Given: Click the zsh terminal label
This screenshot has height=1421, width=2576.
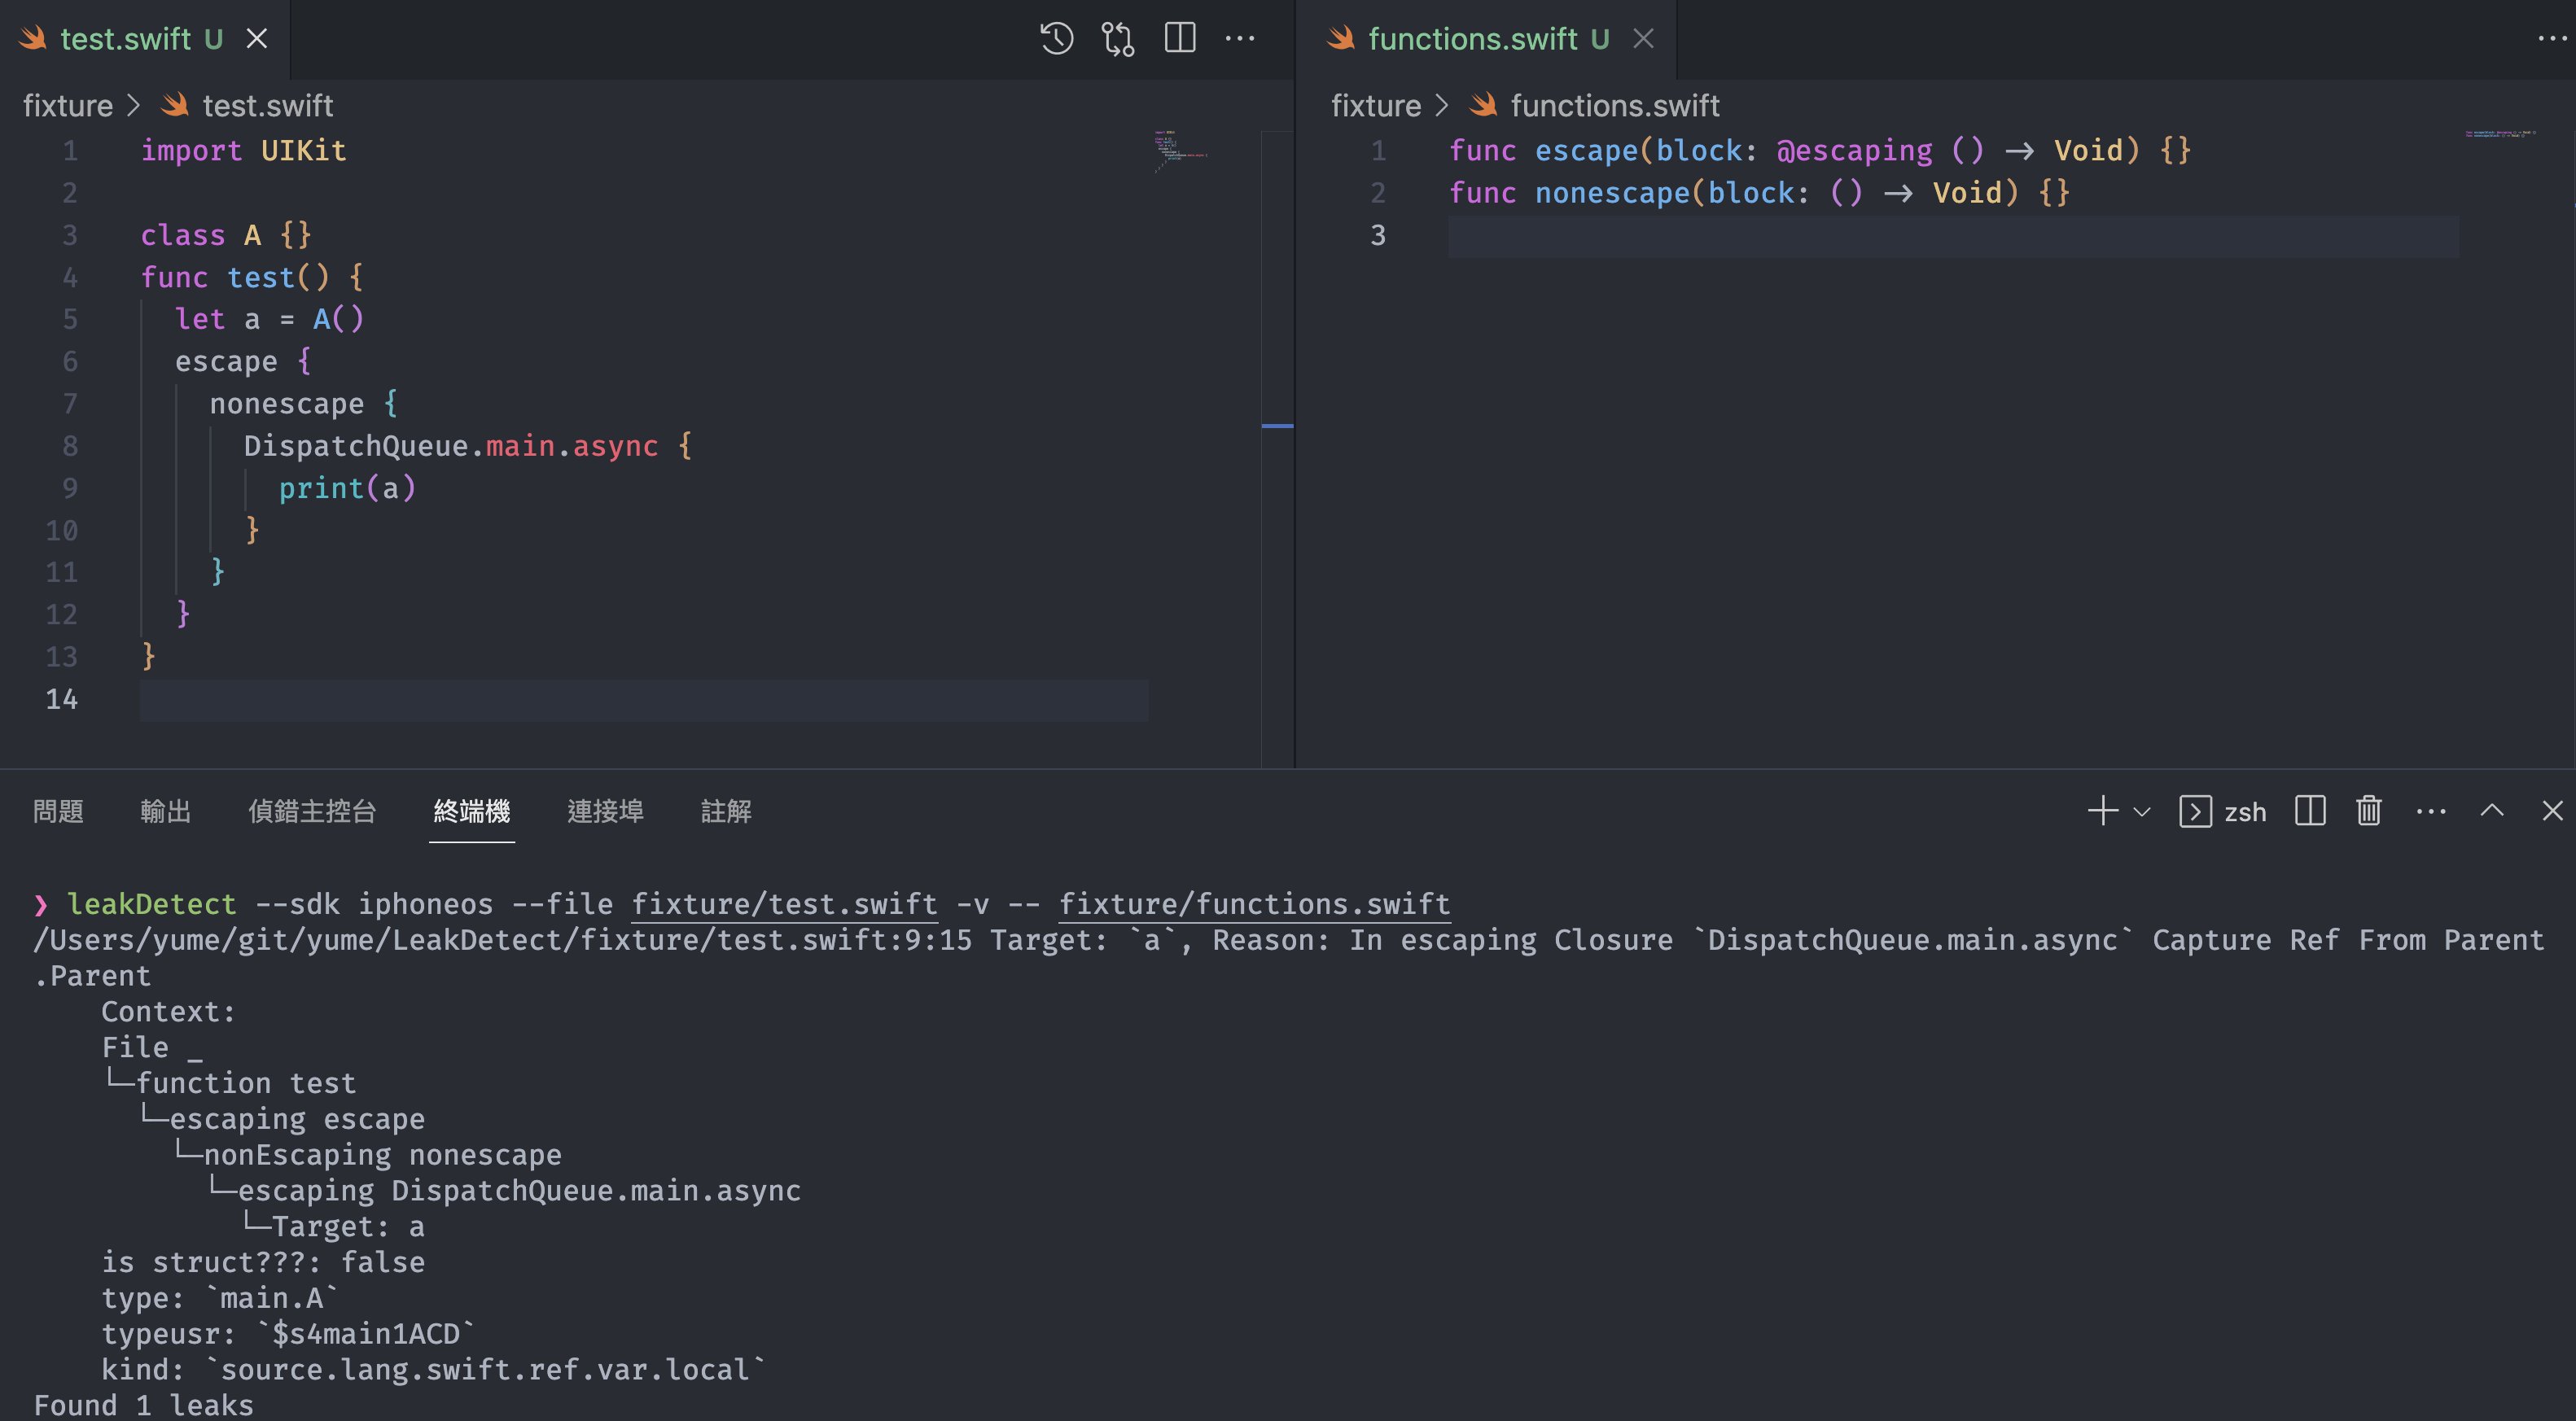Looking at the screenshot, I should pyautogui.click(x=2244, y=811).
